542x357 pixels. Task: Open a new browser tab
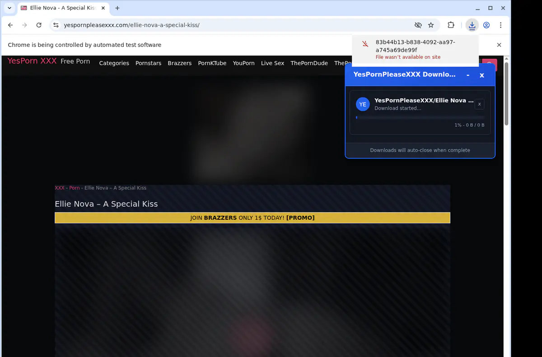[x=117, y=8]
